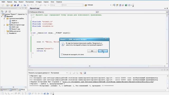Open the BuildLog.htm file link in Output
169x95 pixels.
pos(108,82)
